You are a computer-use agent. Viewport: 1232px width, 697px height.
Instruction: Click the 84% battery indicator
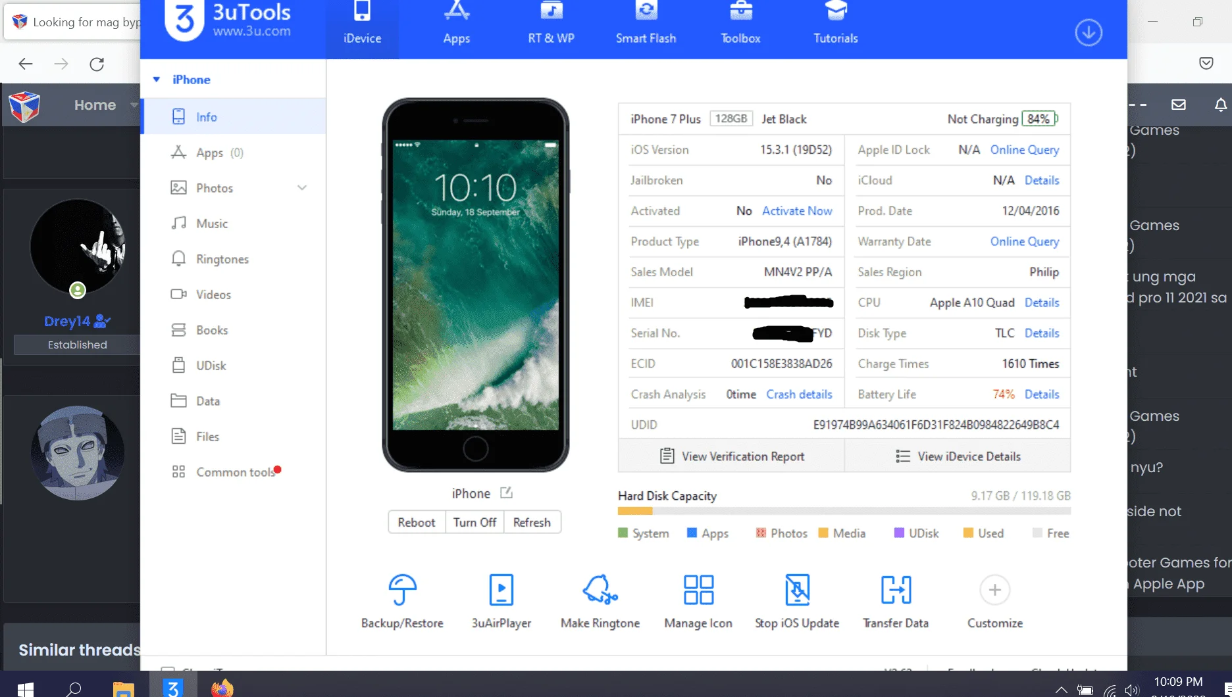pos(1039,119)
